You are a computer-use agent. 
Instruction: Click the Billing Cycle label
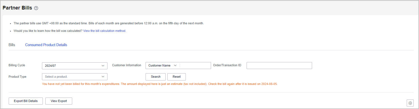(x=17, y=65)
